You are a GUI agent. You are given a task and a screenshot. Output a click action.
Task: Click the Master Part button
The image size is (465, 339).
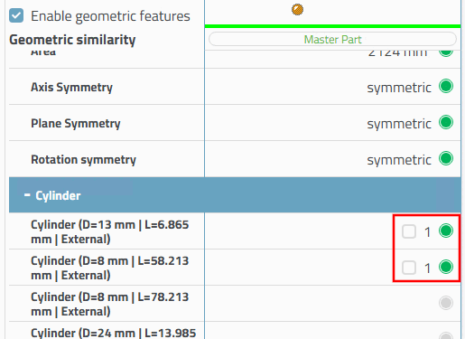click(x=332, y=40)
